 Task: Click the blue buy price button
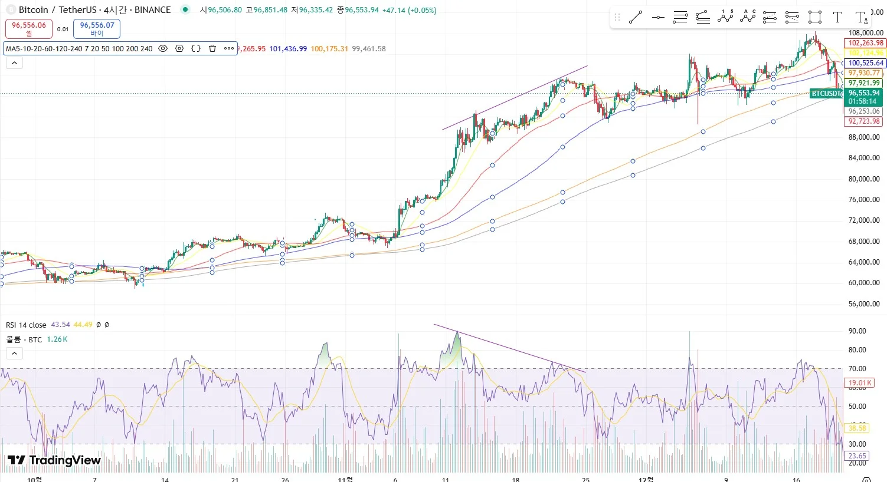click(97, 28)
